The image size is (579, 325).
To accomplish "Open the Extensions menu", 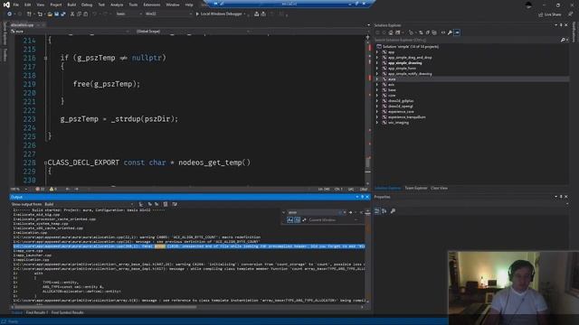I will point(152,5).
